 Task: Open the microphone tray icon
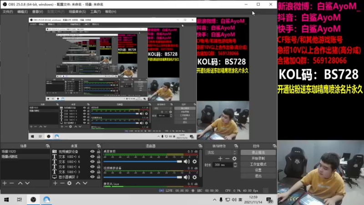221,200
